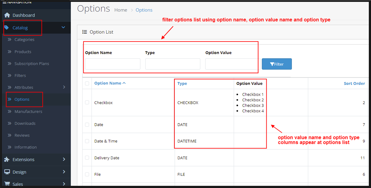The height and width of the screenshot is (188, 371).
Task: Click the Extensions puzzle piece icon
Action: (7, 159)
